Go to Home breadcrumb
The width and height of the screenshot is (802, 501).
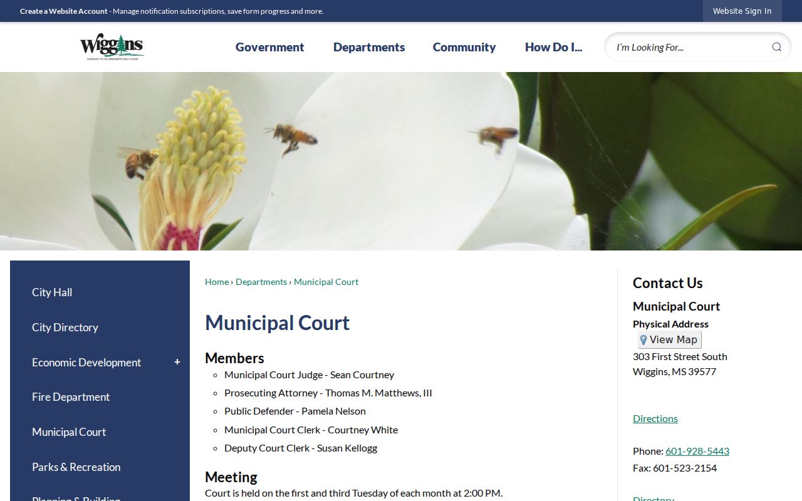tap(217, 282)
